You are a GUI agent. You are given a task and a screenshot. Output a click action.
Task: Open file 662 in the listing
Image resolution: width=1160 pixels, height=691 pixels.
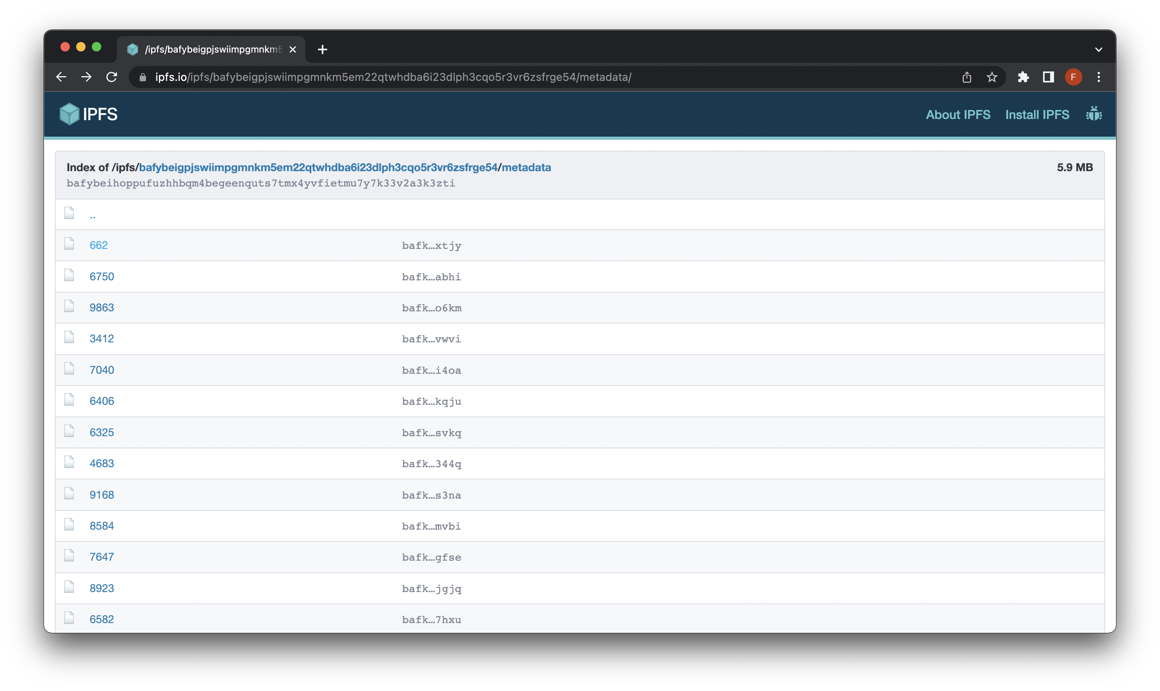(x=98, y=245)
